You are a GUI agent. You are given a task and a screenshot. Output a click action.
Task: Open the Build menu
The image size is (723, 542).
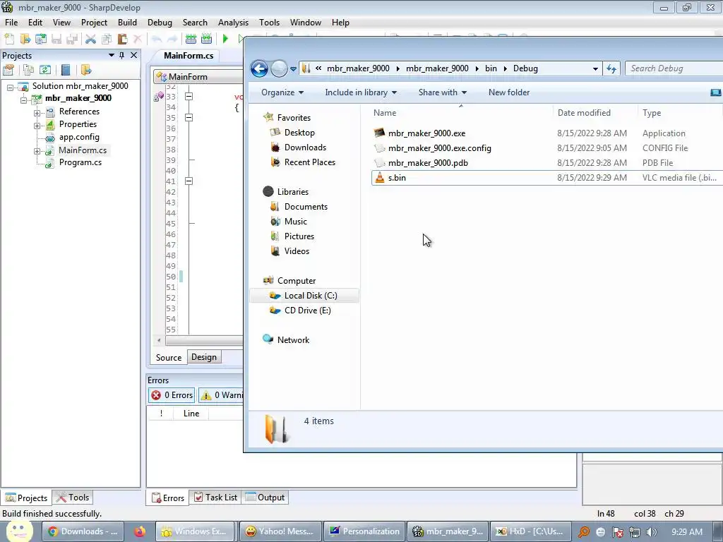[127, 23]
